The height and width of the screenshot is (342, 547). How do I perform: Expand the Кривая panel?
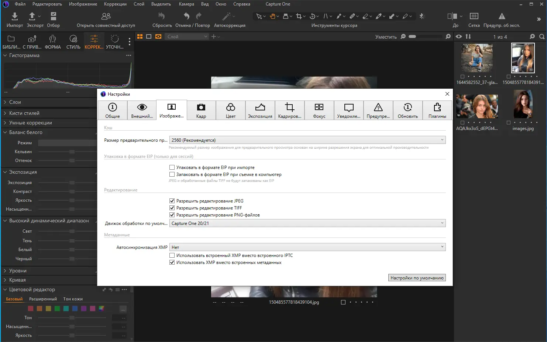5,280
